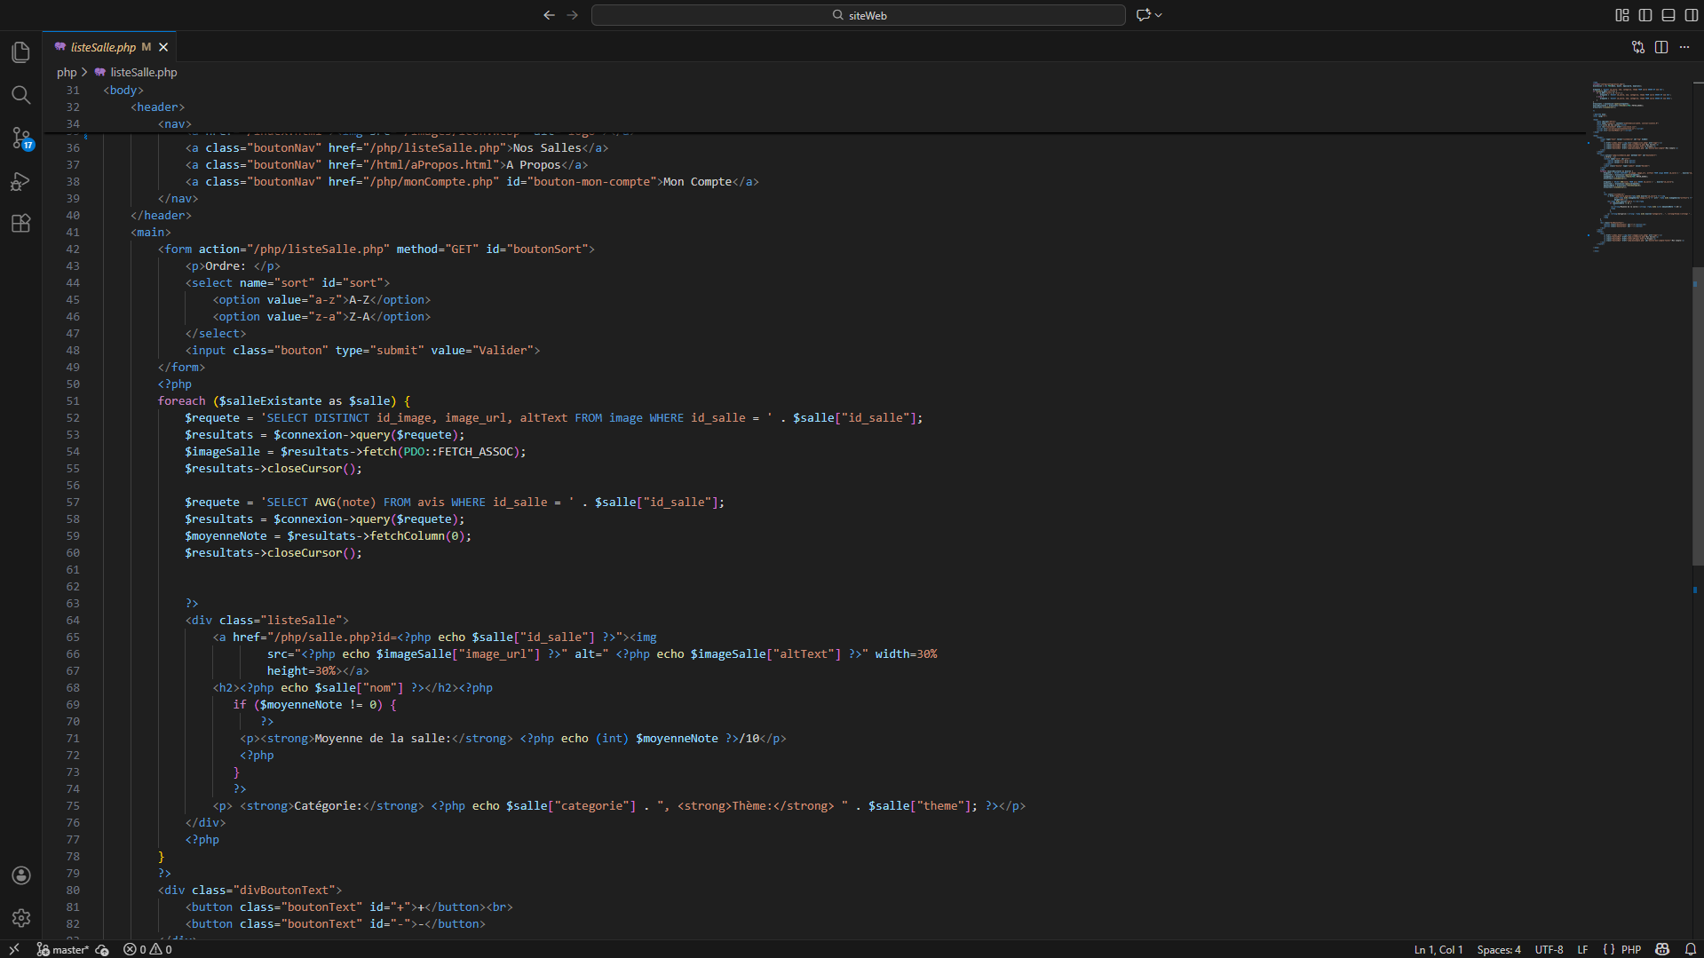1704x958 pixels.
Task: Click the sticky scroll <body> line
Action: tap(123, 91)
